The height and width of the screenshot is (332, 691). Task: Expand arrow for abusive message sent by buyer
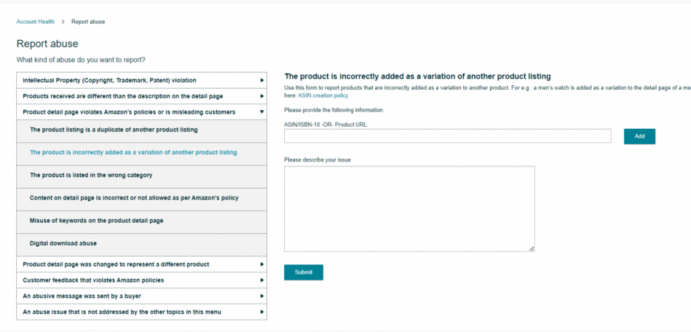pos(262,296)
